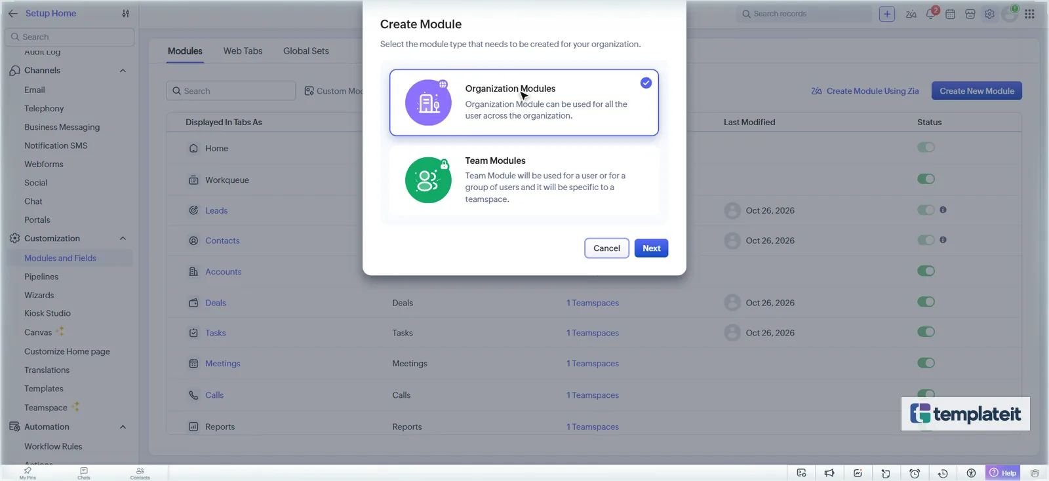Screen dimensions: 1049x481
Task: Click the back arrow beside Setup Home
Action: (12, 13)
